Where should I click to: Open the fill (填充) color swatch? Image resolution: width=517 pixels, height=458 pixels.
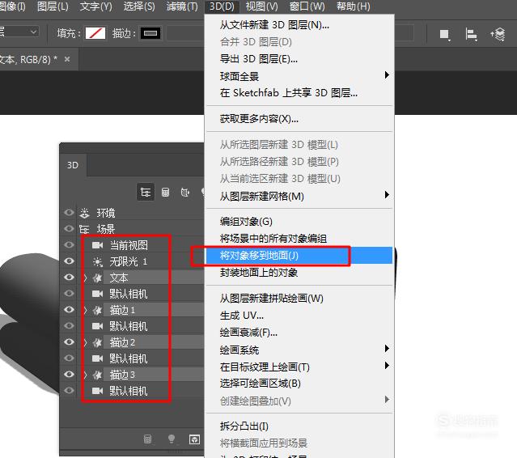click(x=95, y=33)
